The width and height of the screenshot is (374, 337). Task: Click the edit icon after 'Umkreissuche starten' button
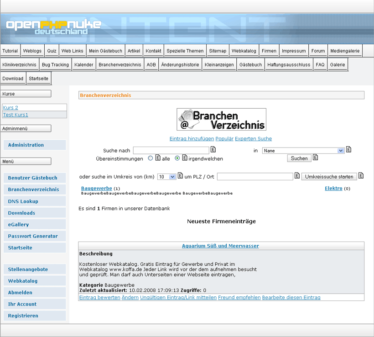[361, 176]
